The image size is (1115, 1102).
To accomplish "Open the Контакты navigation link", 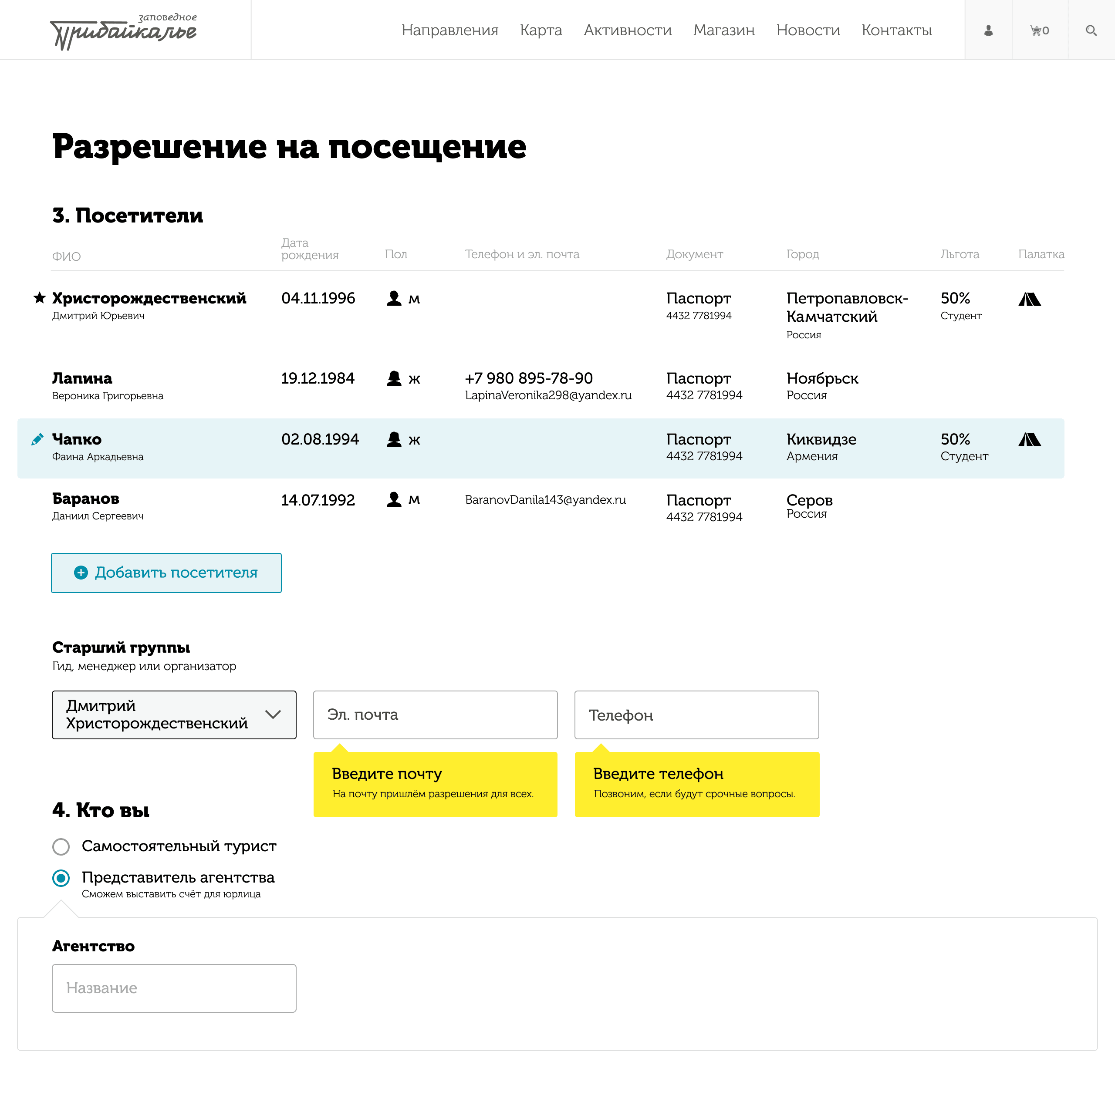I will (896, 30).
